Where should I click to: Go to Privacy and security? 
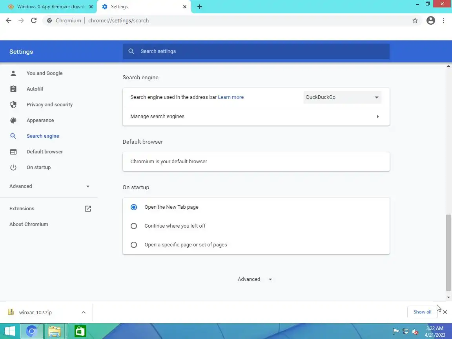(x=49, y=105)
